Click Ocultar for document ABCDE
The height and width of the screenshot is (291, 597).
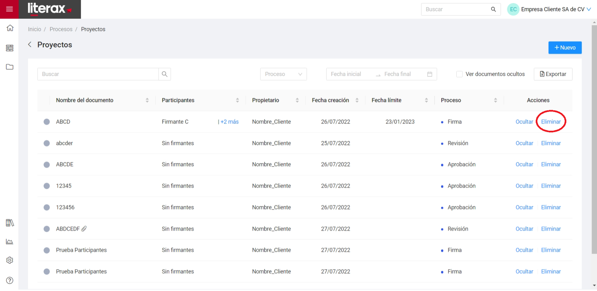point(524,164)
